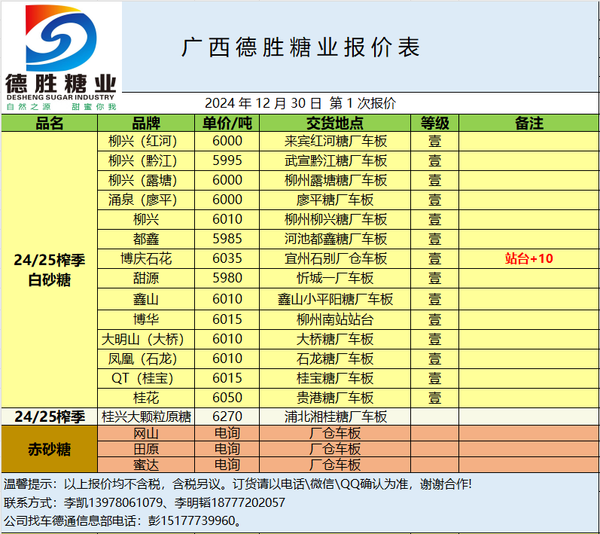Select the 柳兴（红河）brand cell
The width and height of the screenshot is (600, 534).
coord(146,141)
